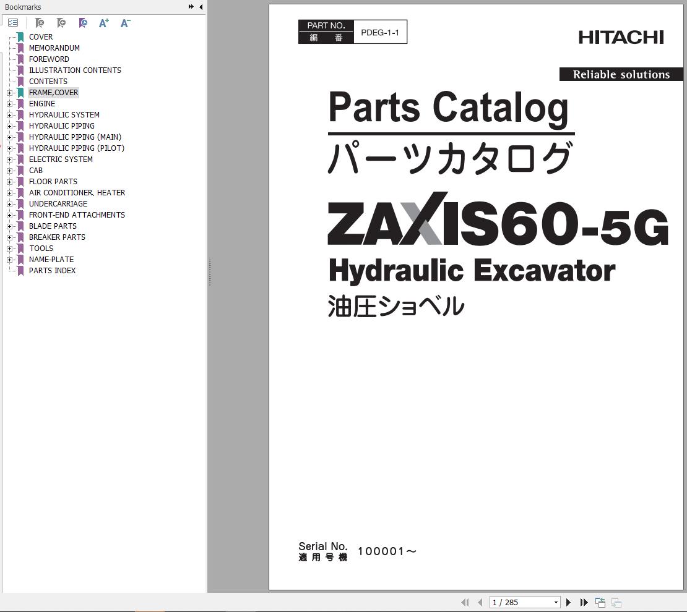This screenshot has width=687, height=612.
Task: Expand the FLOOR PARTS bookmark
Action: 10,182
